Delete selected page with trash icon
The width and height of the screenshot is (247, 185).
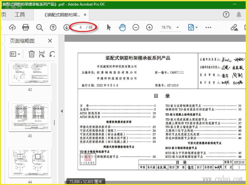(x=31, y=54)
